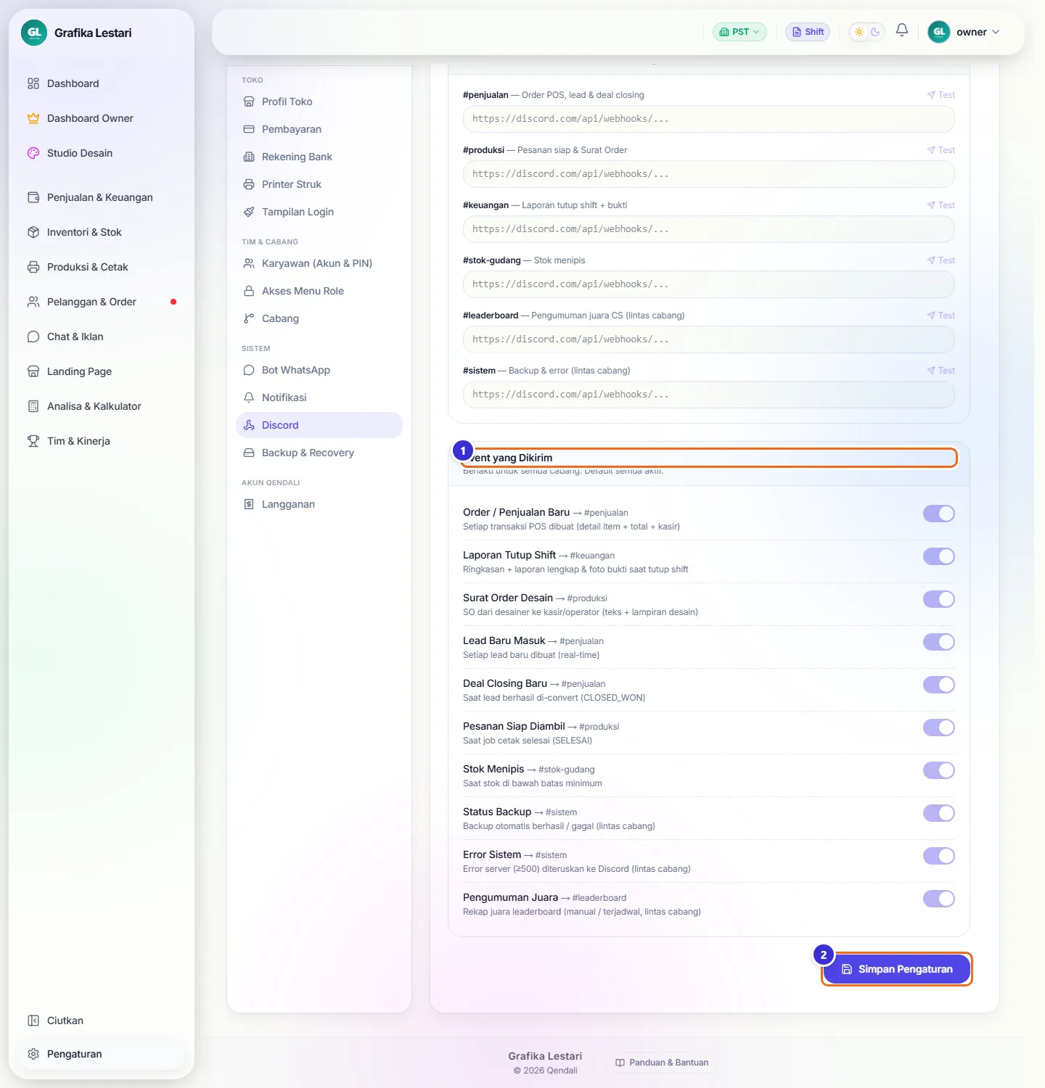Click the Grafika Lestari GL logo icon
This screenshot has height=1088, width=1045.
(34, 33)
